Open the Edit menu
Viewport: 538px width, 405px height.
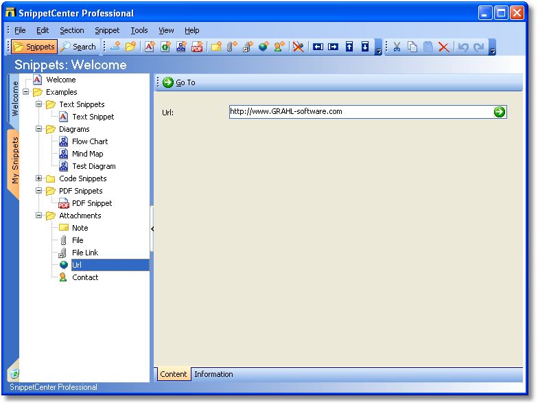(x=43, y=30)
